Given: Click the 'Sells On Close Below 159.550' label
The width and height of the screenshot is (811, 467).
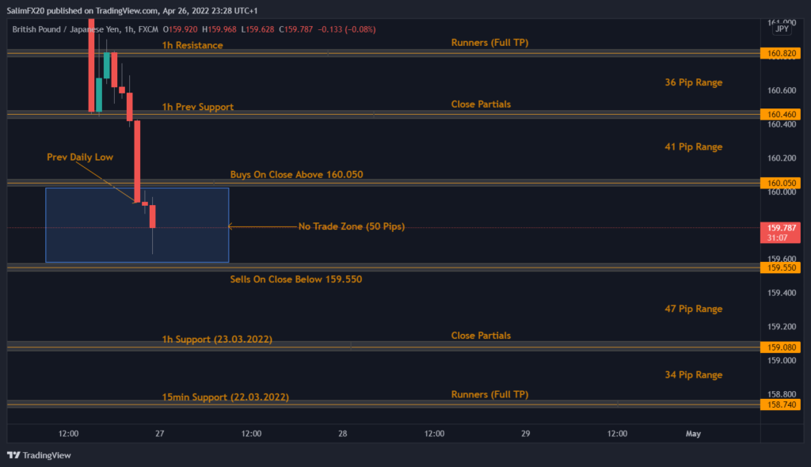Looking at the screenshot, I should click(295, 279).
